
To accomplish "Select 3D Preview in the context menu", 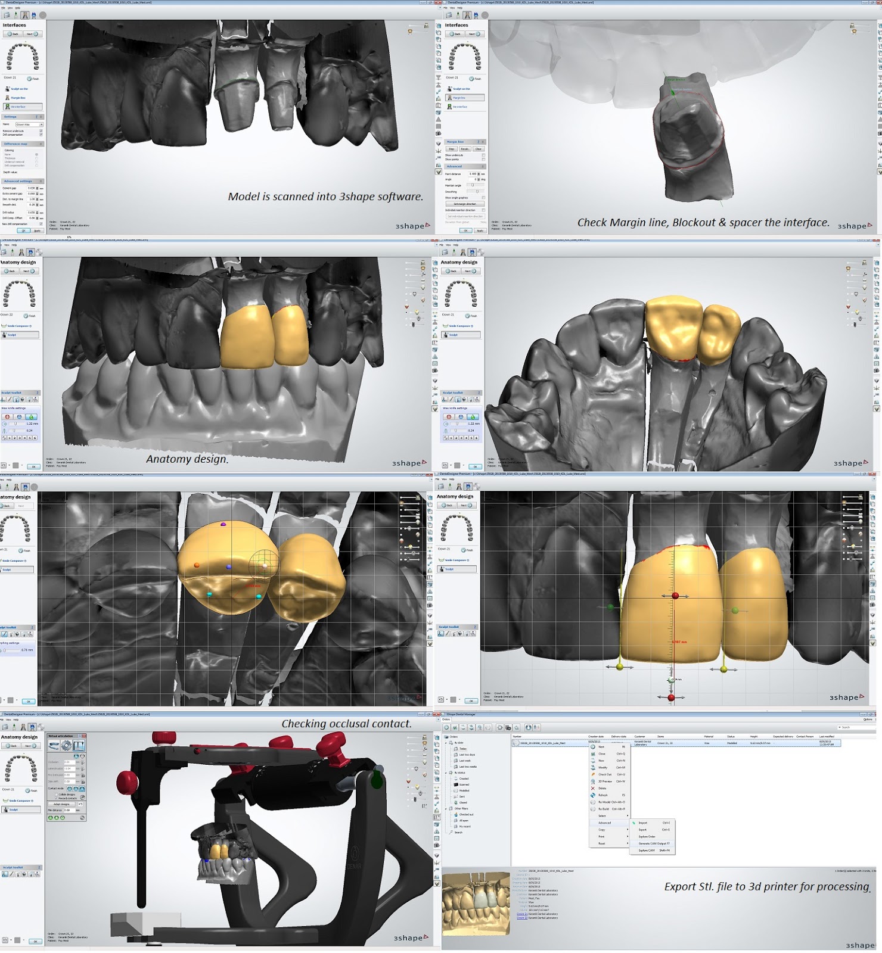I will (608, 781).
